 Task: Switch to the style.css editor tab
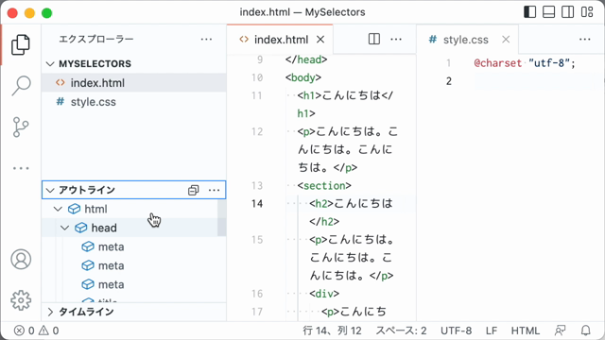466,40
